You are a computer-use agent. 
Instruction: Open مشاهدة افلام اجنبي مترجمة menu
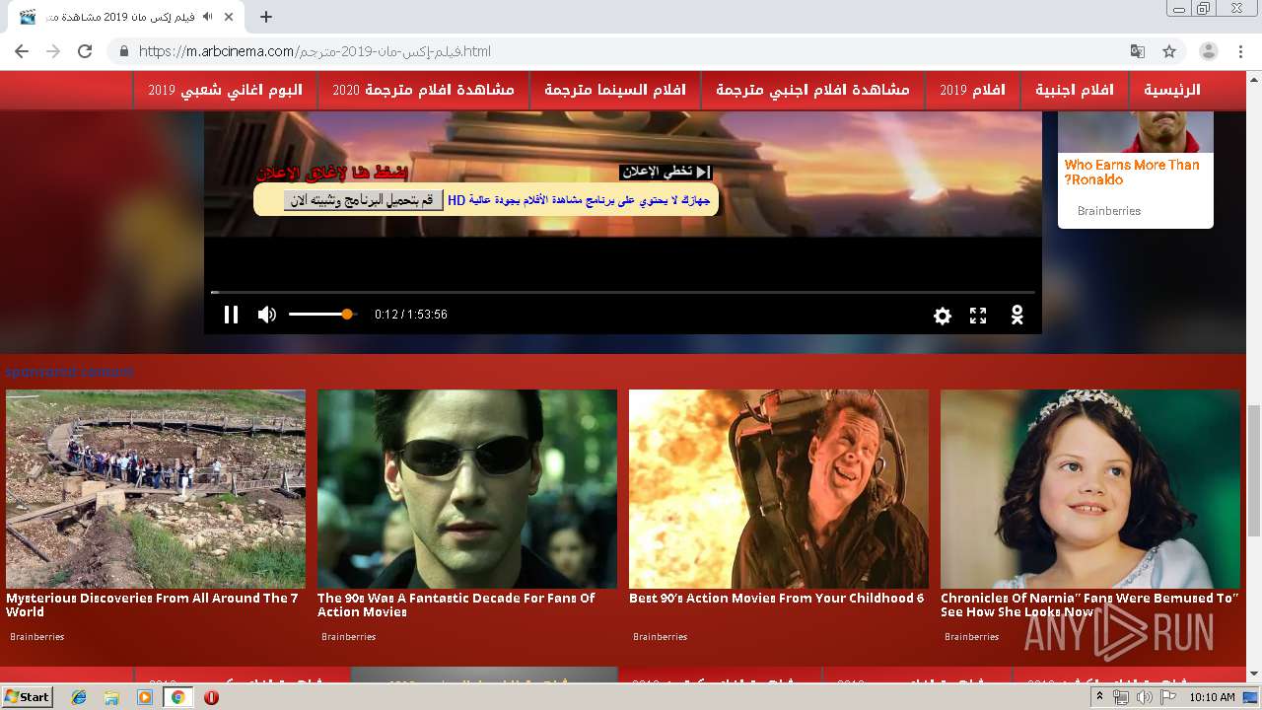click(x=812, y=90)
